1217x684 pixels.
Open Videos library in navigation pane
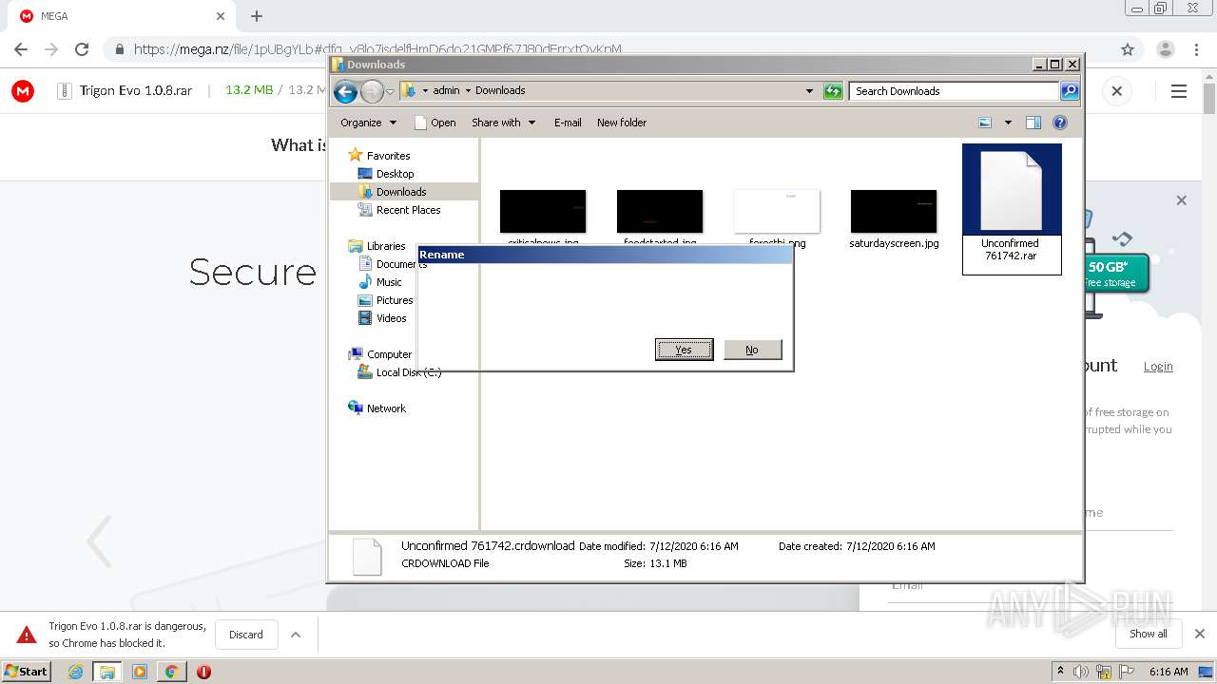click(382, 318)
